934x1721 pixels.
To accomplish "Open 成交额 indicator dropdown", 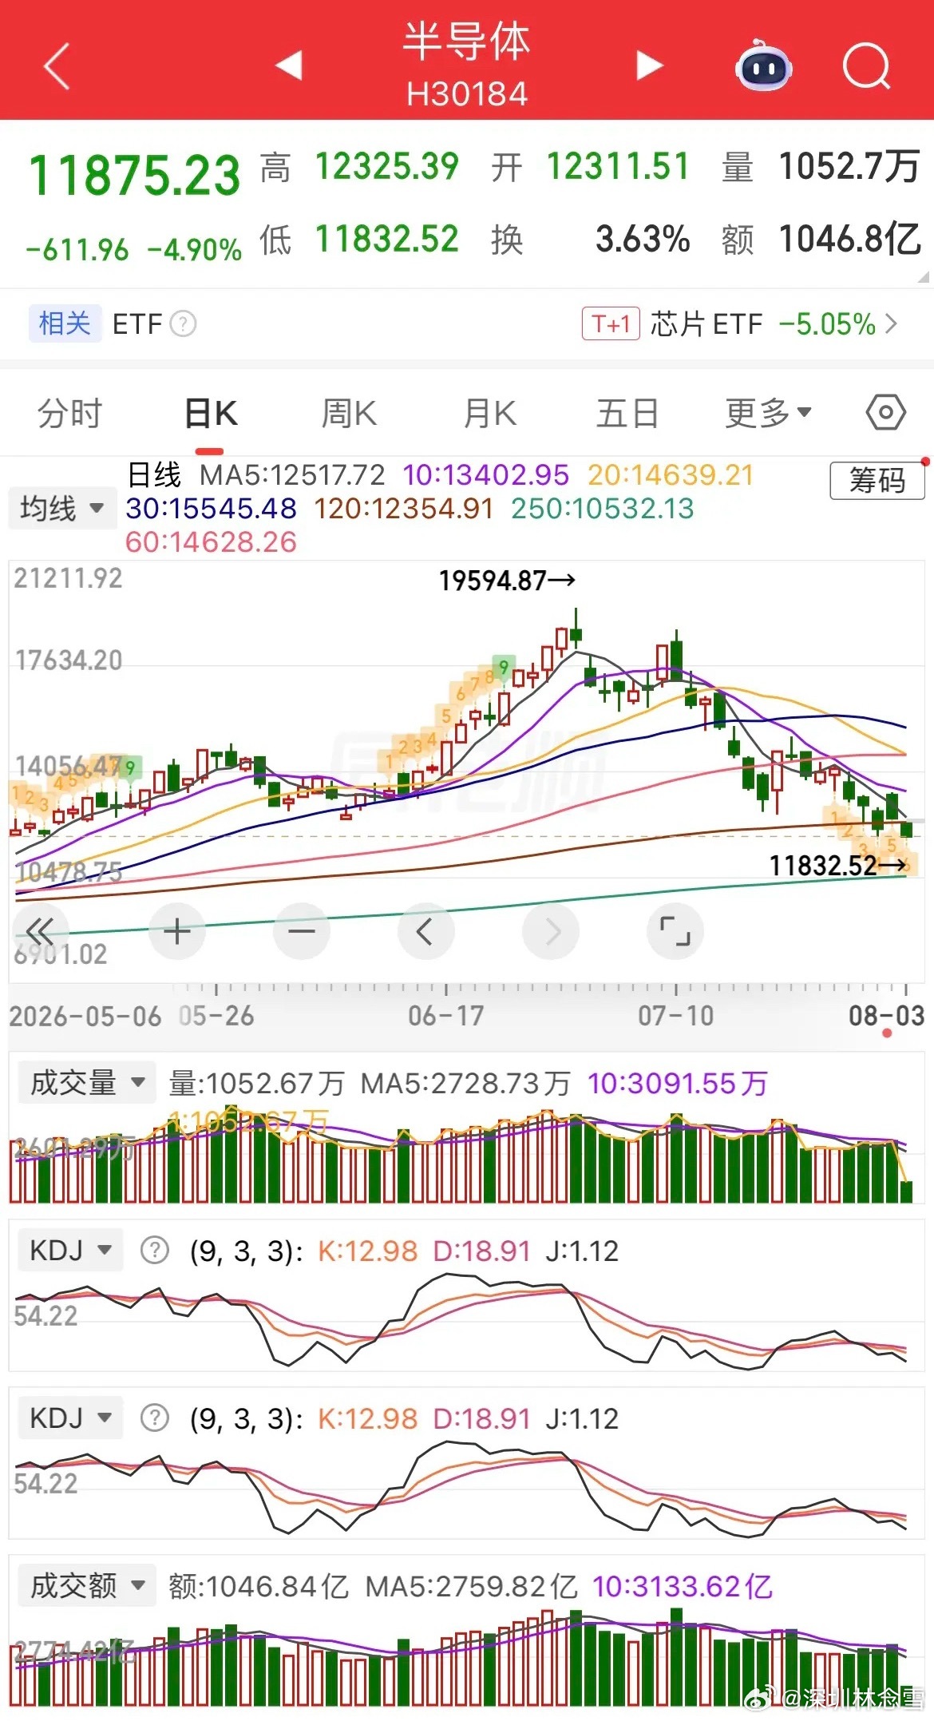I will pyautogui.click(x=87, y=1585).
